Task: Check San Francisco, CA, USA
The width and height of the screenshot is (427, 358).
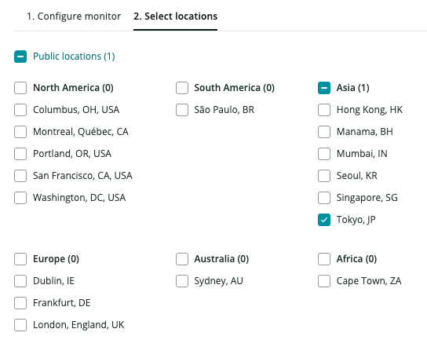Action: pos(20,176)
